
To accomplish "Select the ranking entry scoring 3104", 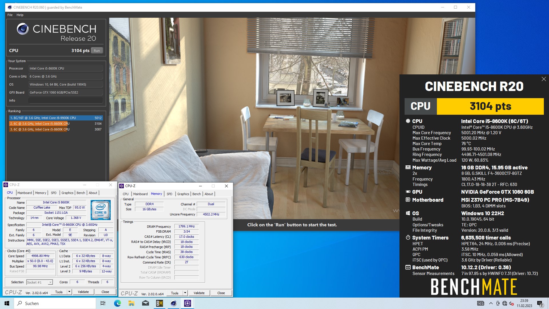I will tap(56, 124).
